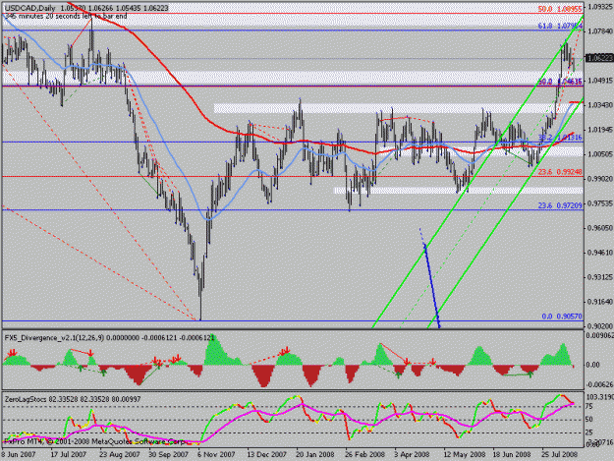This screenshot has width=614, height=461.
Task: Click price axis value 1.04915
Action: click(x=600, y=81)
